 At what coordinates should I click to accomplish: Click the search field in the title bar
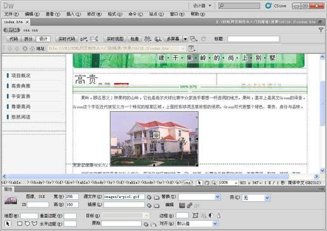[239, 6]
